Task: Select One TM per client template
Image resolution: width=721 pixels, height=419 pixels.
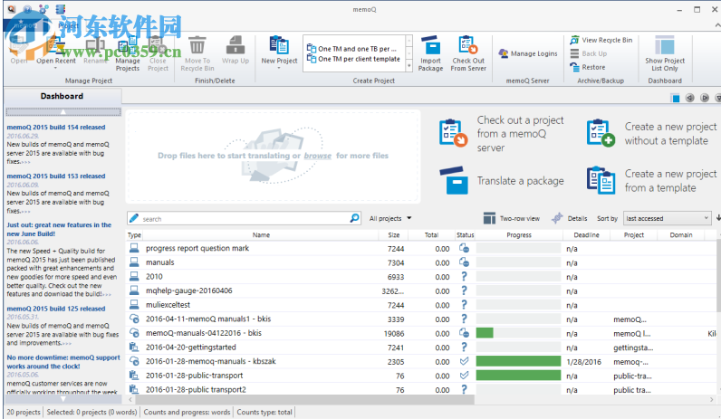Action: pyautogui.click(x=353, y=59)
